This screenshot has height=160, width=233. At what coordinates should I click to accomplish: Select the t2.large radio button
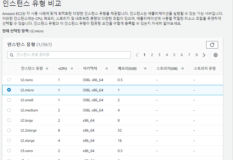click(x=9, y=120)
